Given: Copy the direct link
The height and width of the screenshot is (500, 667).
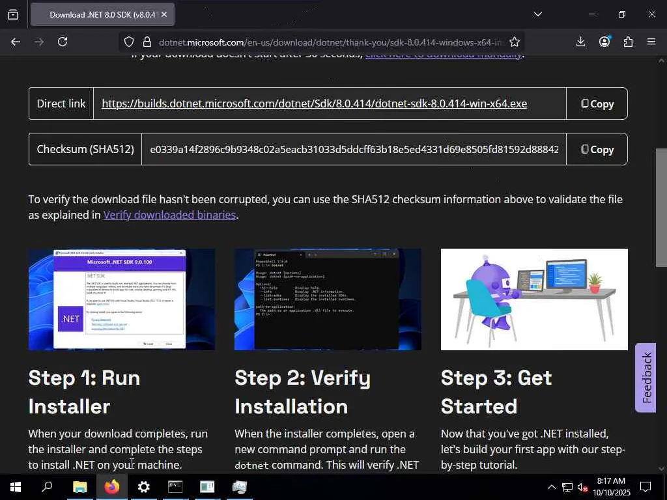Looking at the screenshot, I should [597, 104].
